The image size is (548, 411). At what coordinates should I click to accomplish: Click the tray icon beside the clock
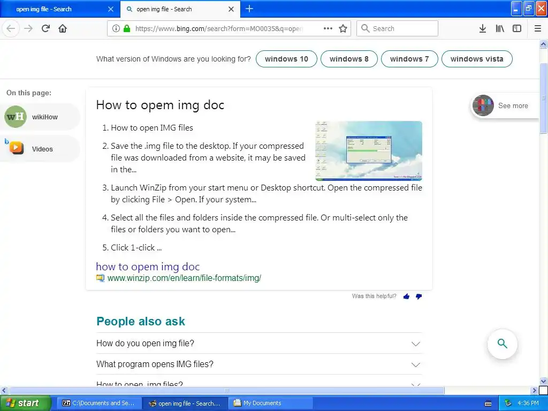508,403
